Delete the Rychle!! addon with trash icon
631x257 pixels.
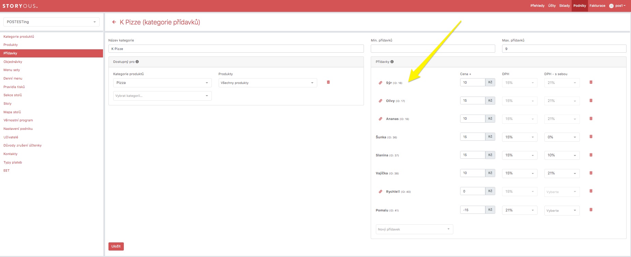tap(591, 191)
